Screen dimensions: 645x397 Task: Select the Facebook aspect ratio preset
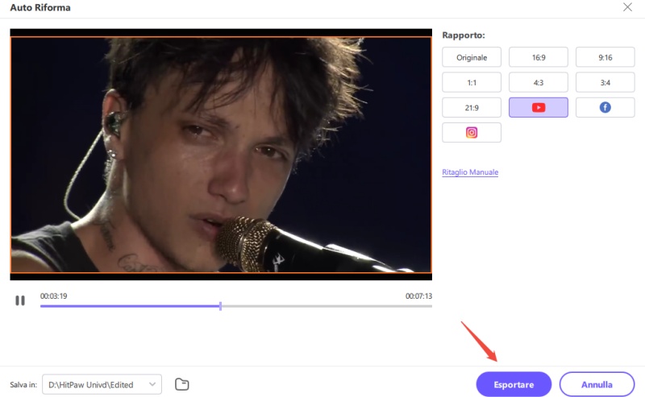[605, 107]
